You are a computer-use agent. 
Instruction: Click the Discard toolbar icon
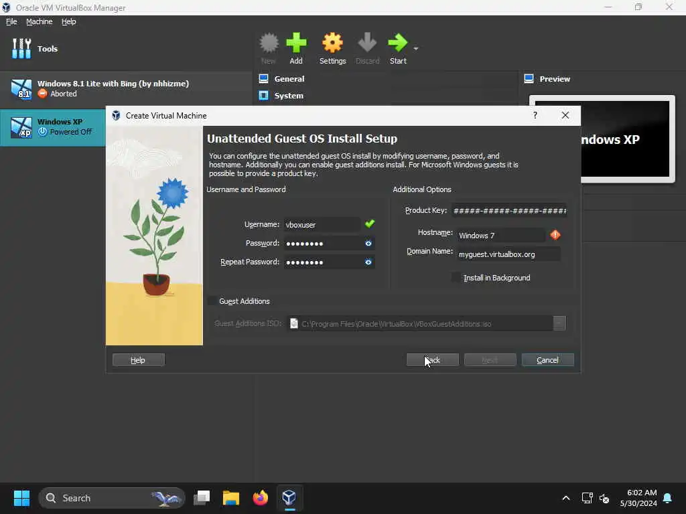coord(367,43)
